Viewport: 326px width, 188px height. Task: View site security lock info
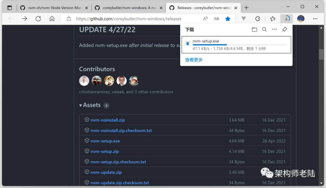[69, 19]
